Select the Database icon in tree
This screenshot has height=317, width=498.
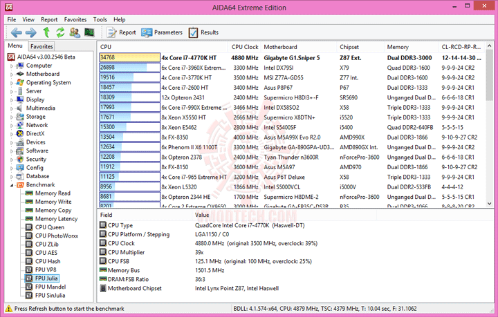point(20,176)
